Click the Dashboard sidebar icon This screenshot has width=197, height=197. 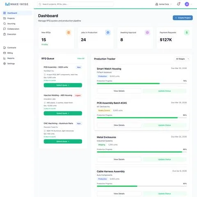pyautogui.click(x=5, y=13)
